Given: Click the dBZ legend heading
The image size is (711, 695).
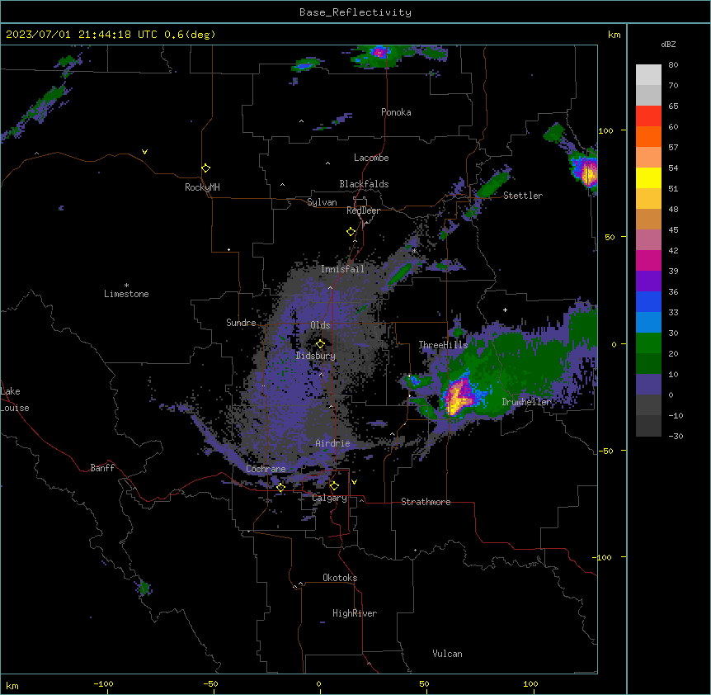Looking at the screenshot, I should (x=668, y=44).
